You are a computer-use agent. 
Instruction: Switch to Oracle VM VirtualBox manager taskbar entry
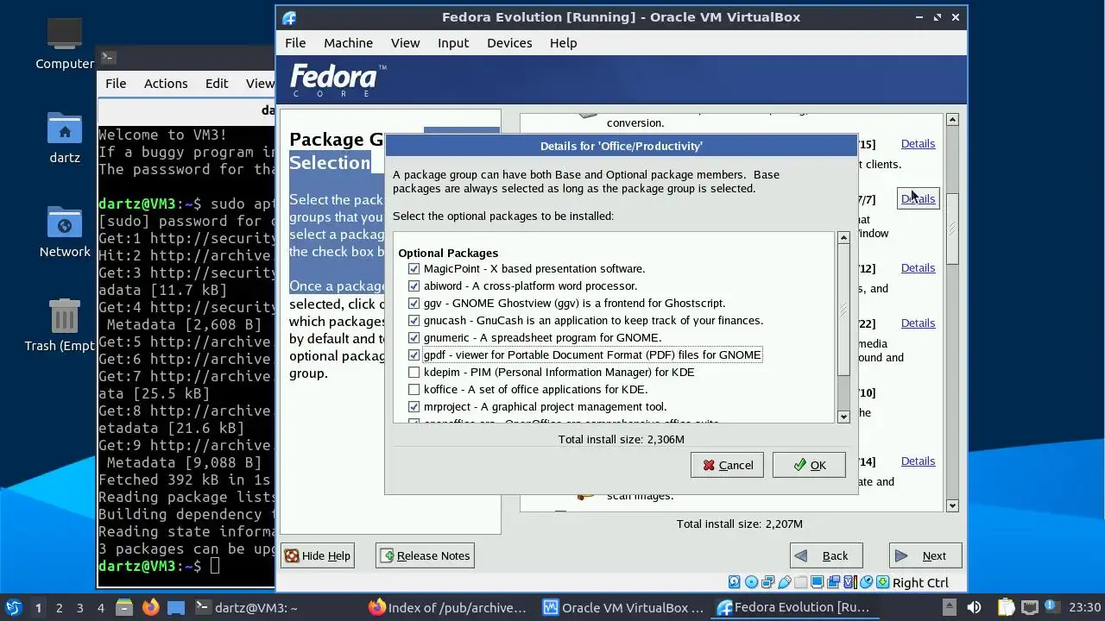[x=622, y=607]
